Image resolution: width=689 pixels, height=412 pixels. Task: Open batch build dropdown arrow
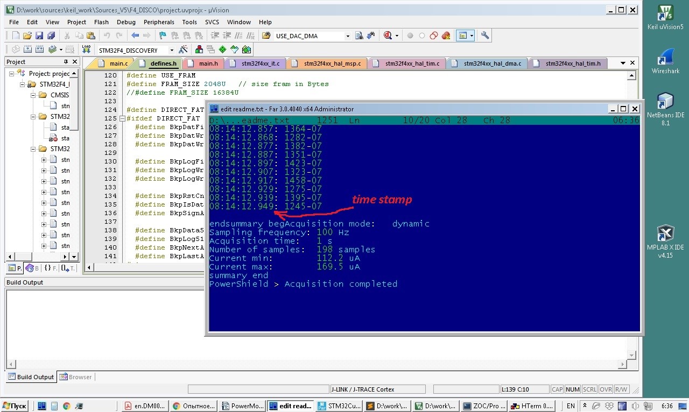(x=61, y=49)
